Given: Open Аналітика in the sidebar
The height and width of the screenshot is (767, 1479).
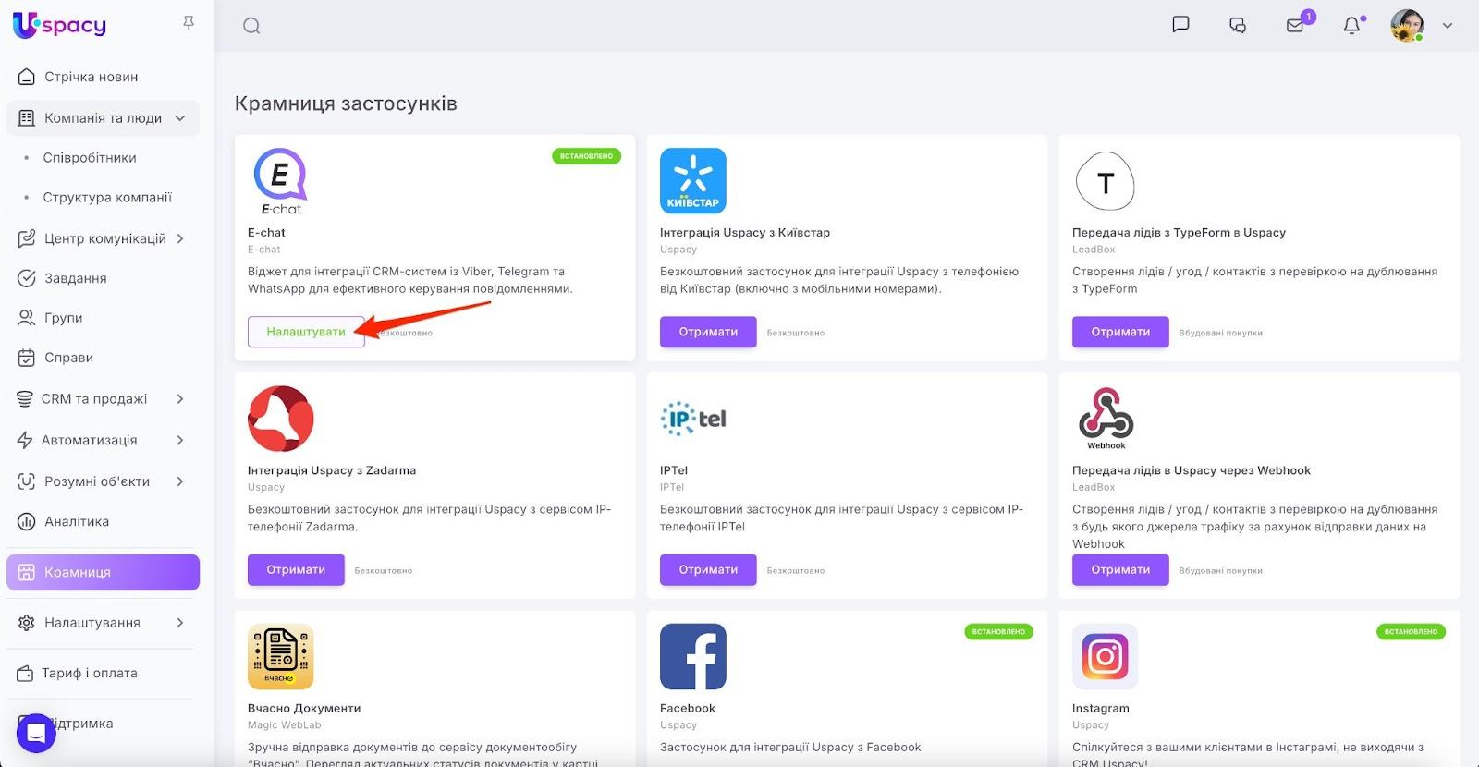Looking at the screenshot, I should [77, 521].
